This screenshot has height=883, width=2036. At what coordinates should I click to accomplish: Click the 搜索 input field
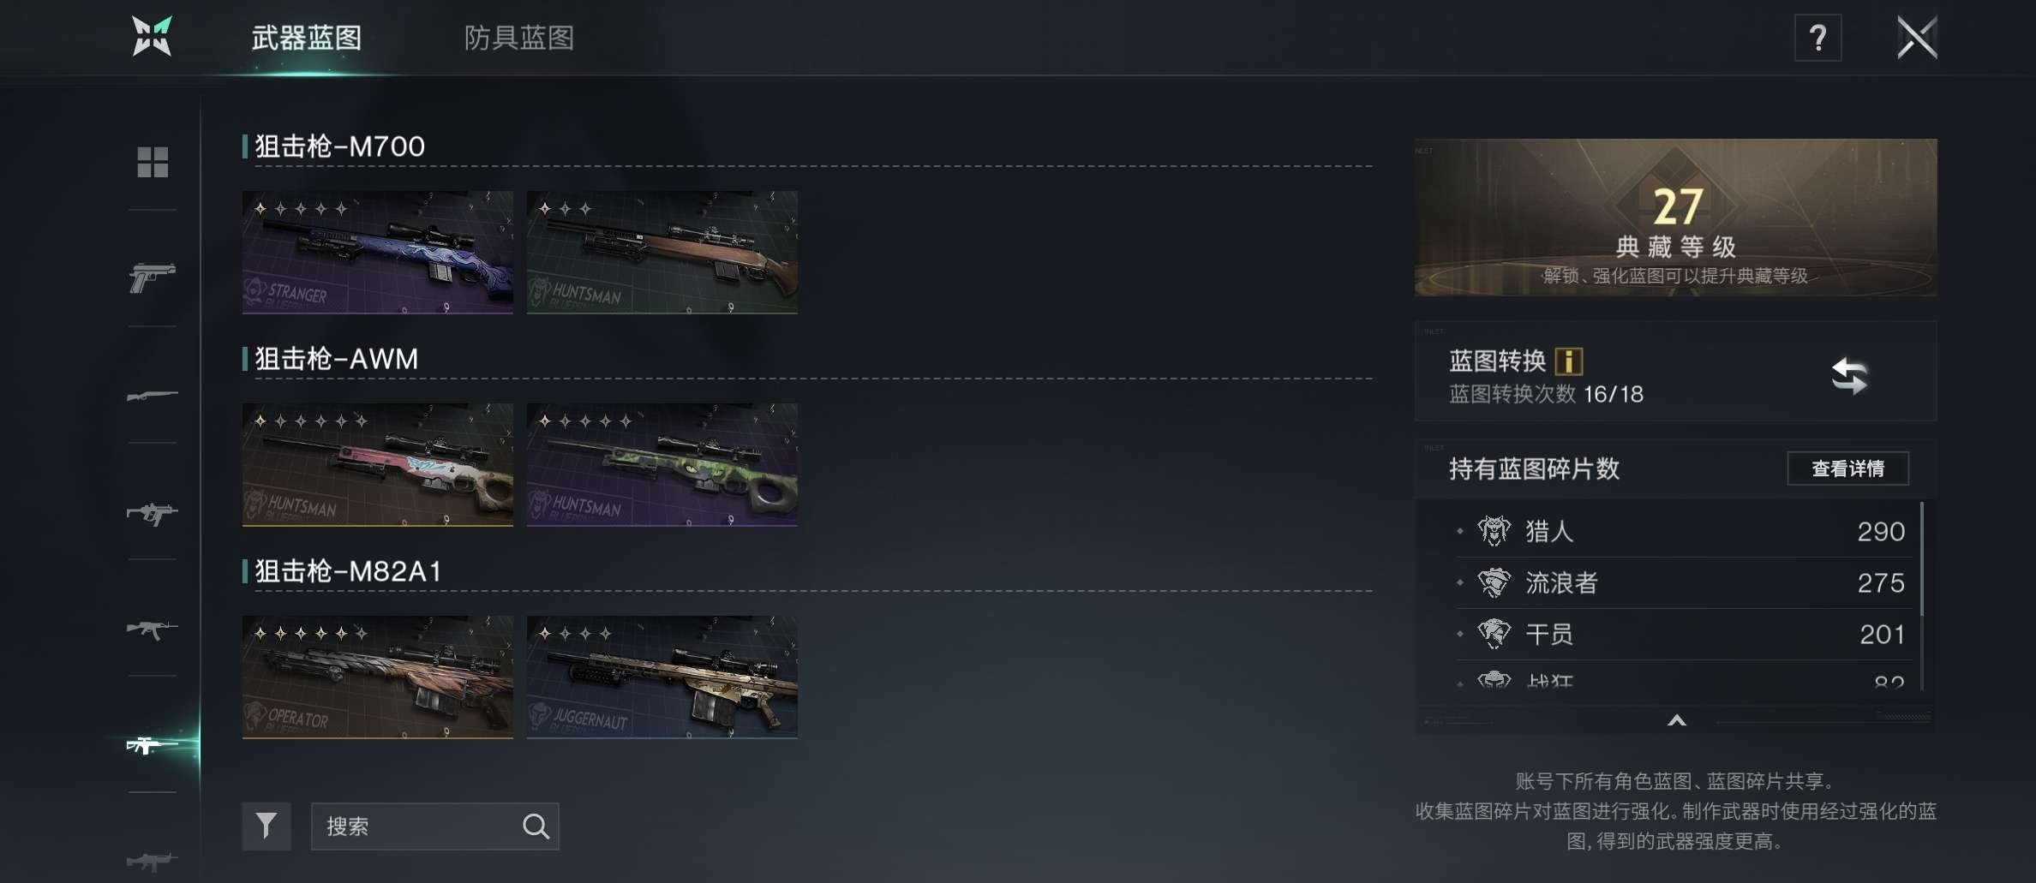click(434, 826)
